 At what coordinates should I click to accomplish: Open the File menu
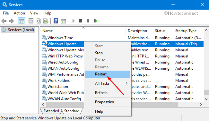(6, 13)
